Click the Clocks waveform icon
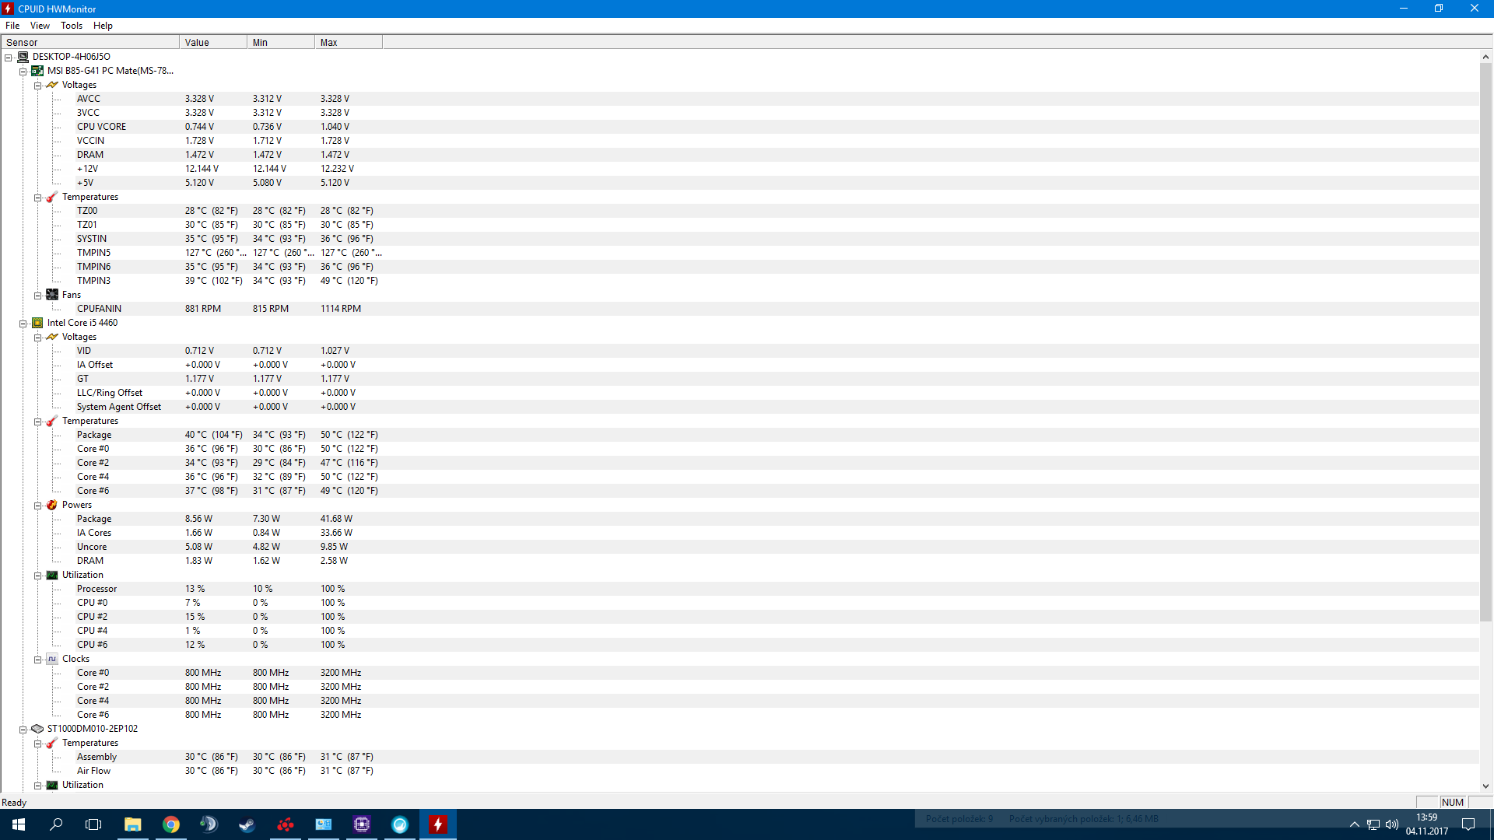The width and height of the screenshot is (1494, 840). (52, 659)
